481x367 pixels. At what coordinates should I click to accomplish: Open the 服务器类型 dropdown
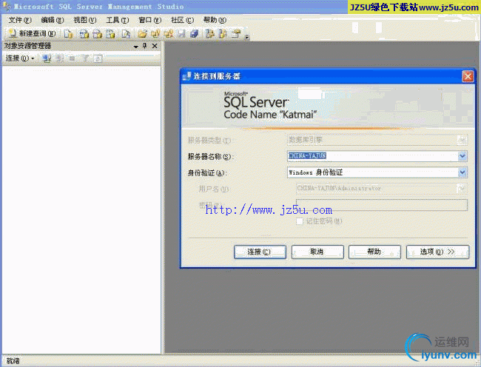click(x=461, y=140)
